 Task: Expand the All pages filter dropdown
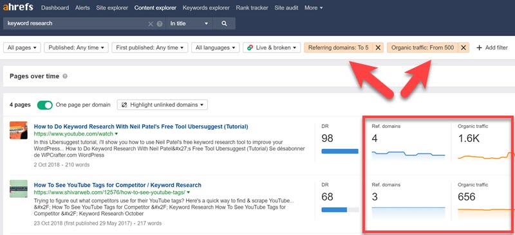22,48
